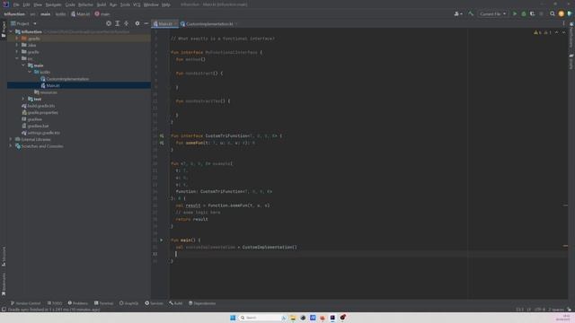The width and height of the screenshot is (575, 323).
Task: Click implementation gutter icon beside someFun
Action: [162, 143]
